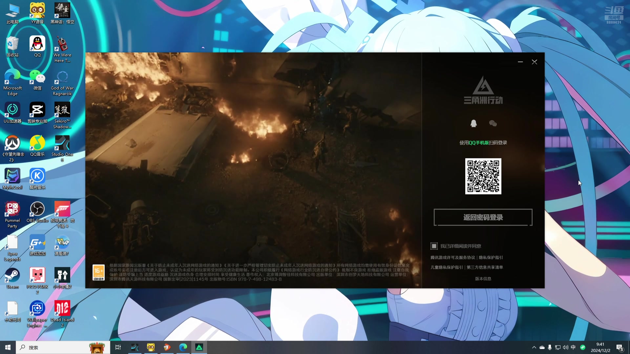Image resolution: width=630 pixels, height=354 pixels.
Task: Switch the 中 input method indicator
Action: (573, 347)
